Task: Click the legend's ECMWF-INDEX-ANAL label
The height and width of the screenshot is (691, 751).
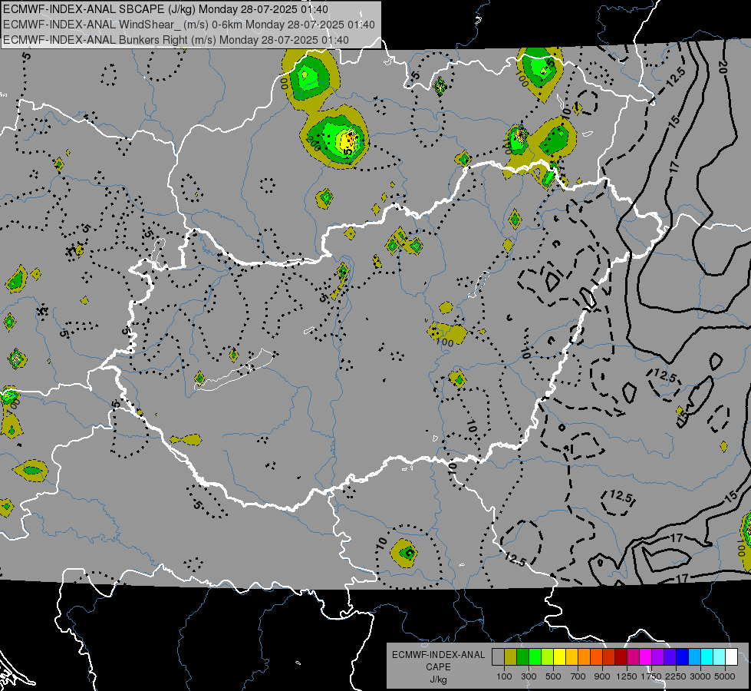Action: tap(438, 655)
